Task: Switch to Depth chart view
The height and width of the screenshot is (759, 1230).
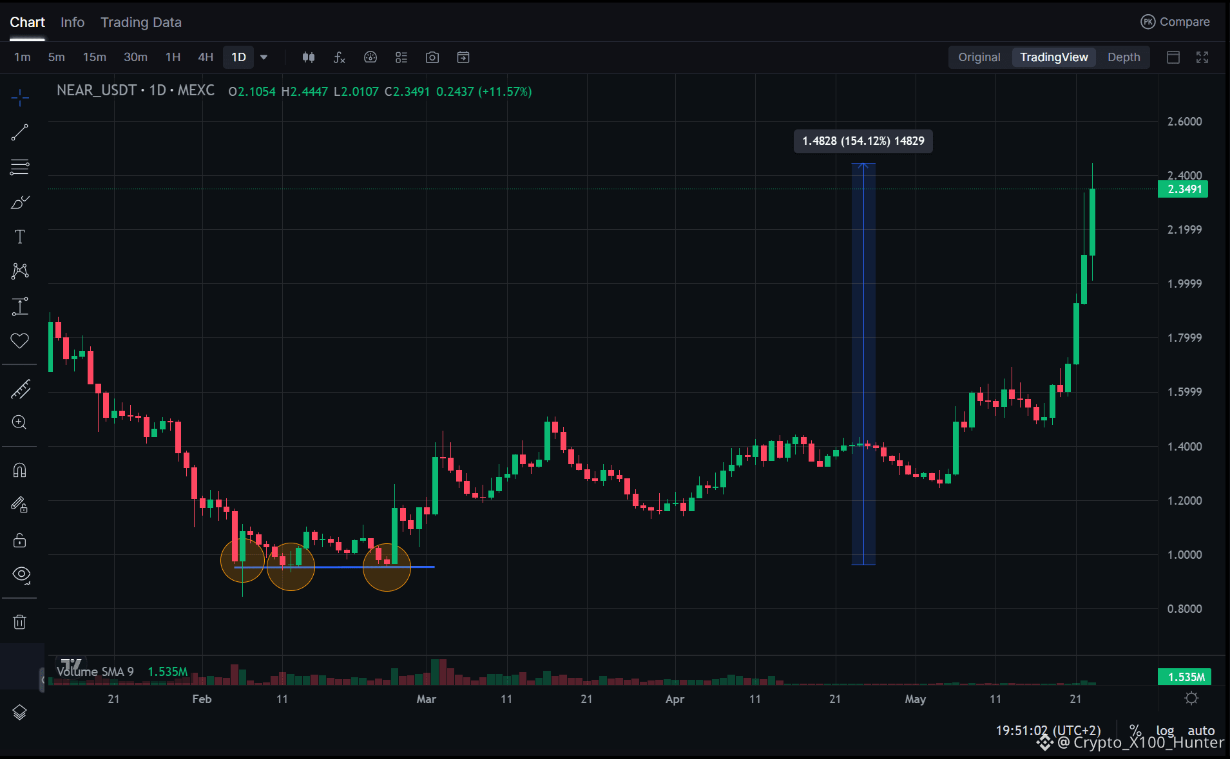Action: (x=1124, y=57)
